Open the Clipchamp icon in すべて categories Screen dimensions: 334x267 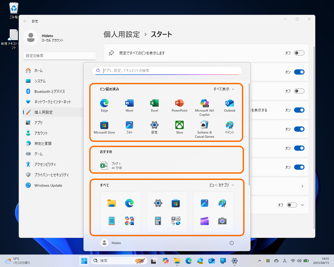(x=205, y=221)
